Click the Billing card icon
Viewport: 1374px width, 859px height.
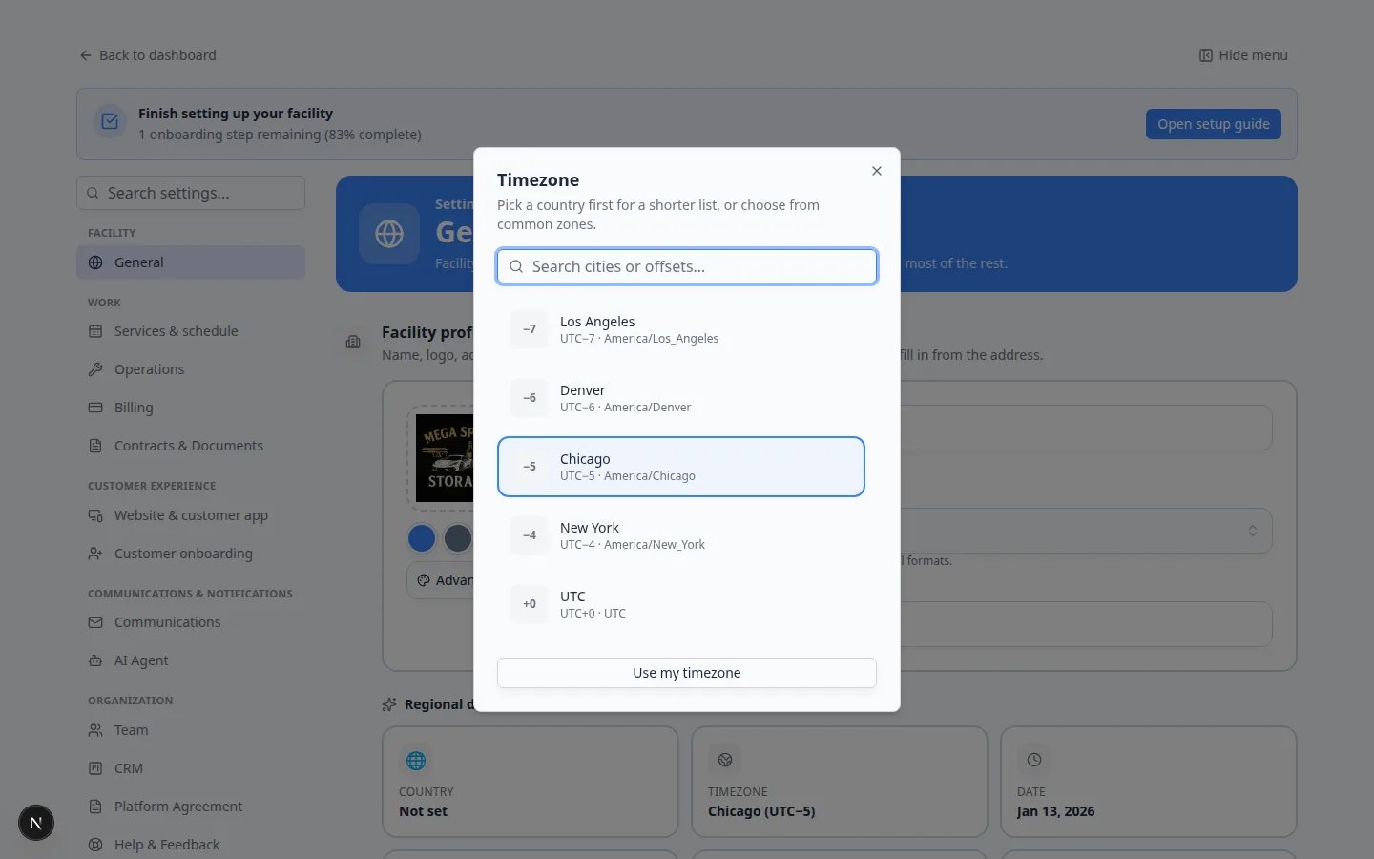click(x=95, y=408)
